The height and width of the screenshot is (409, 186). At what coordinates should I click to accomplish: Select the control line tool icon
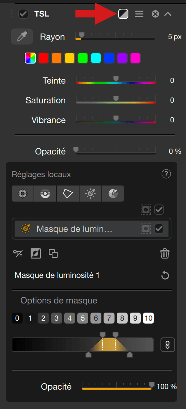tap(45, 194)
